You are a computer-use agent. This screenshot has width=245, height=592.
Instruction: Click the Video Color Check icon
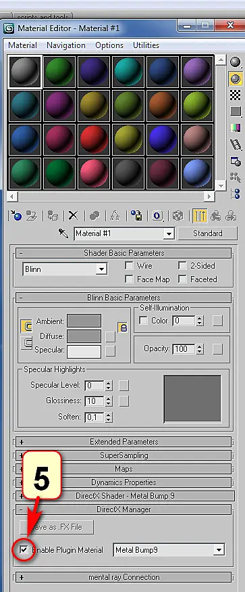tap(235, 128)
